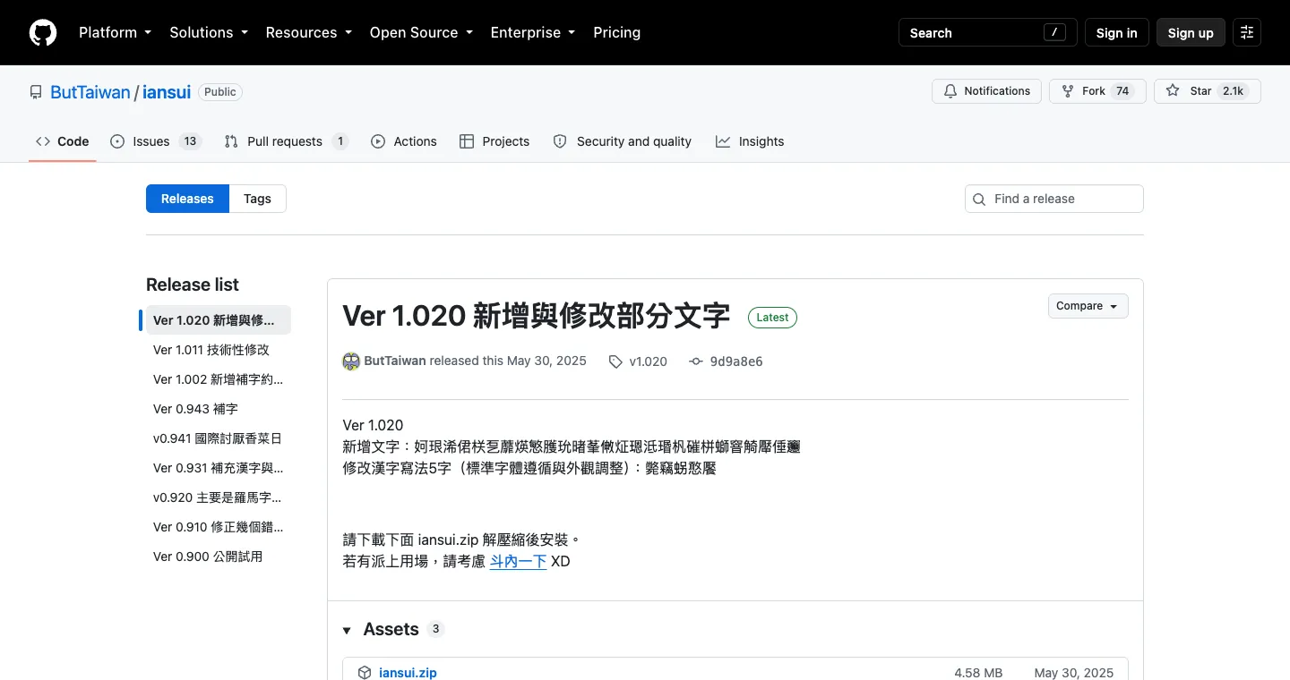Click the Sign in button
Screen dimensions: 1290x680
point(1116,32)
